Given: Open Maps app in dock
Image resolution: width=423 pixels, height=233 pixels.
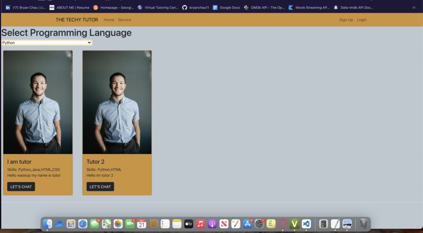Looking at the screenshot, I should pyautogui.click(x=107, y=224).
